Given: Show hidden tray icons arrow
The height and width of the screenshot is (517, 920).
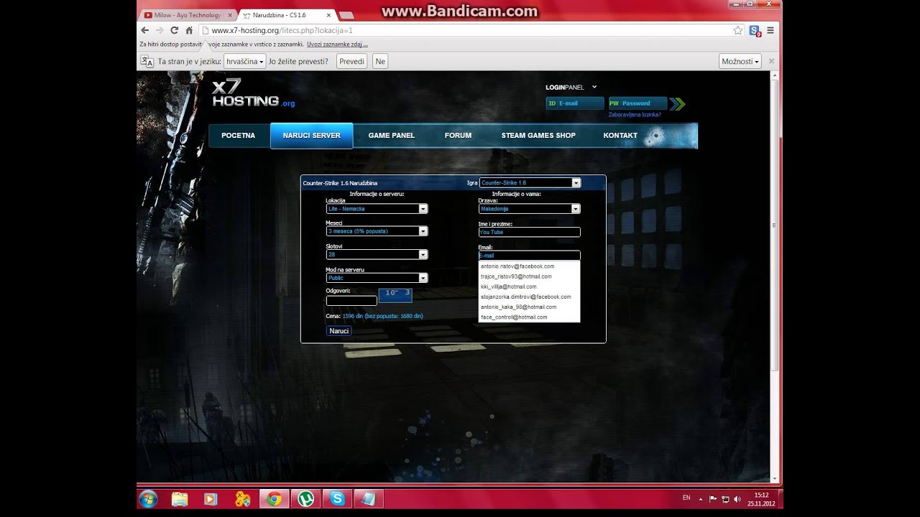Looking at the screenshot, I should [701, 498].
